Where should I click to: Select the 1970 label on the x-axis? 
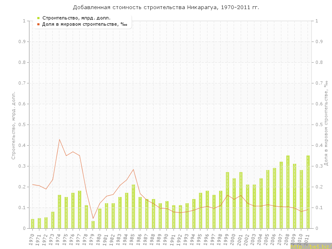pyautogui.click(x=32, y=239)
